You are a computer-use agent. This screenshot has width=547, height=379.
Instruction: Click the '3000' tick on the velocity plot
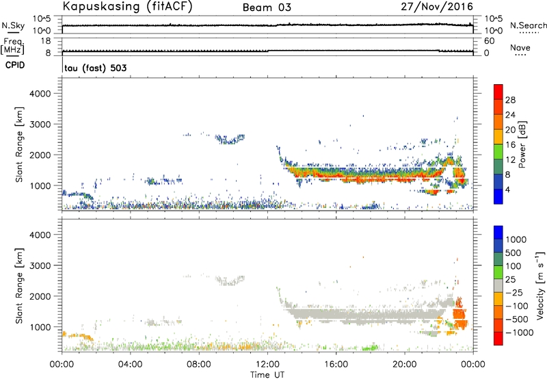[x=40, y=265]
